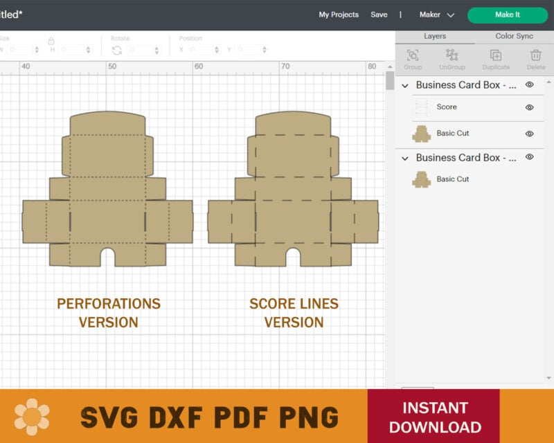Hide the Score layer with its eye toggle
554x443 pixels.
coord(530,107)
